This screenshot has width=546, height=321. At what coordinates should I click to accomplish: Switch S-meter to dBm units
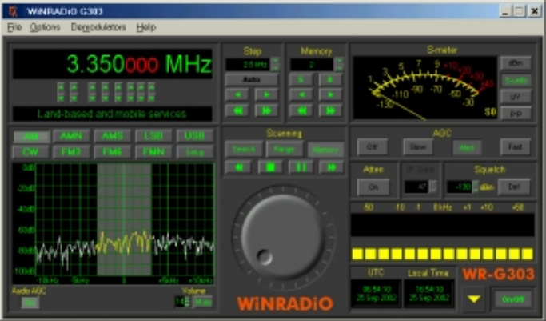click(516, 63)
